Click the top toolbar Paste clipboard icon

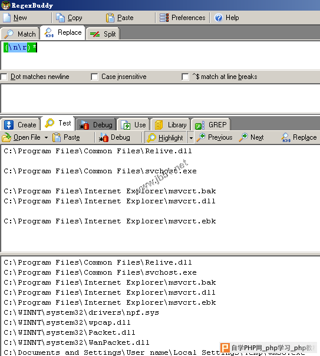(x=110, y=18)
